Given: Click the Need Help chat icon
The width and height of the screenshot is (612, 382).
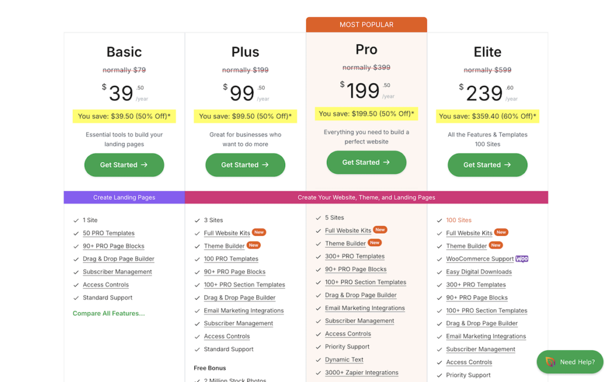Looking at the screenshot, I should (550, 362).
